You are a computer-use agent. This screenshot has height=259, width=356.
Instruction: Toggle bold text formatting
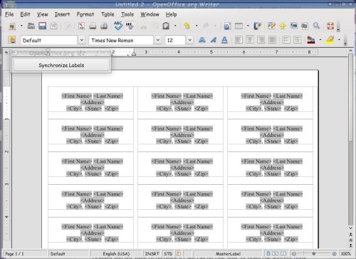pyautogui.click(x=202, y=40)
